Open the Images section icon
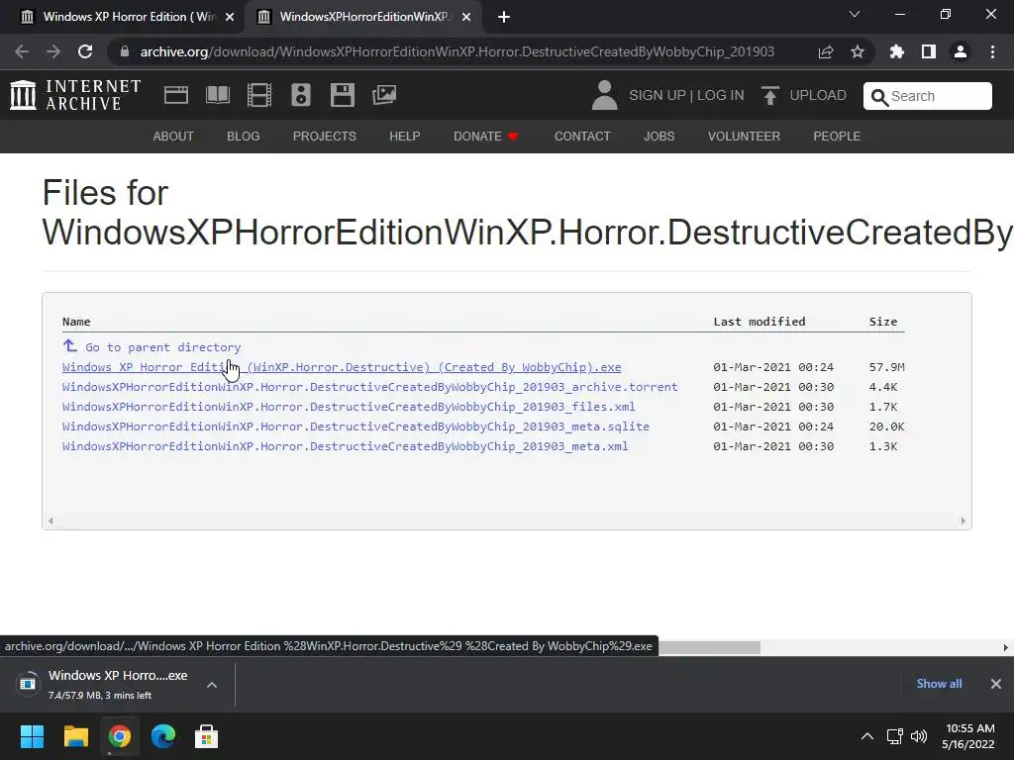Viewport: 1014px width, 760px height. pos(384,95)
